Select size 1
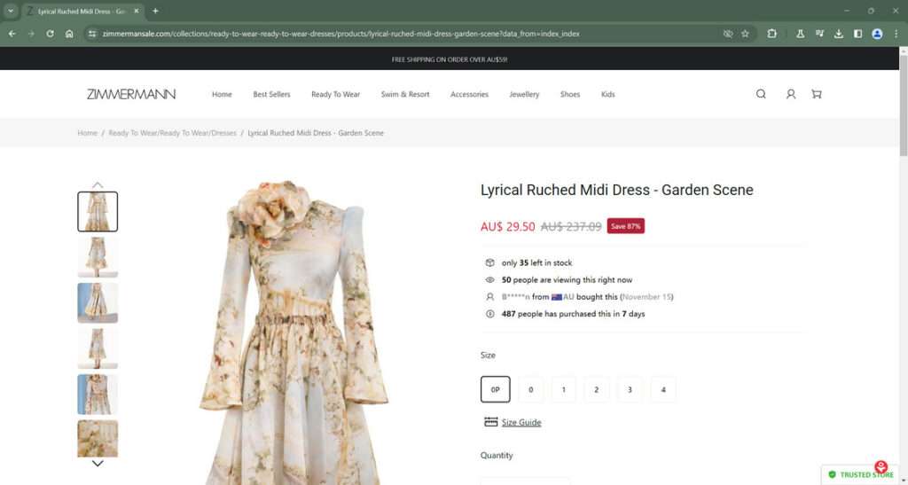This screenshot has height=485, width=908. tap(563, 389)
